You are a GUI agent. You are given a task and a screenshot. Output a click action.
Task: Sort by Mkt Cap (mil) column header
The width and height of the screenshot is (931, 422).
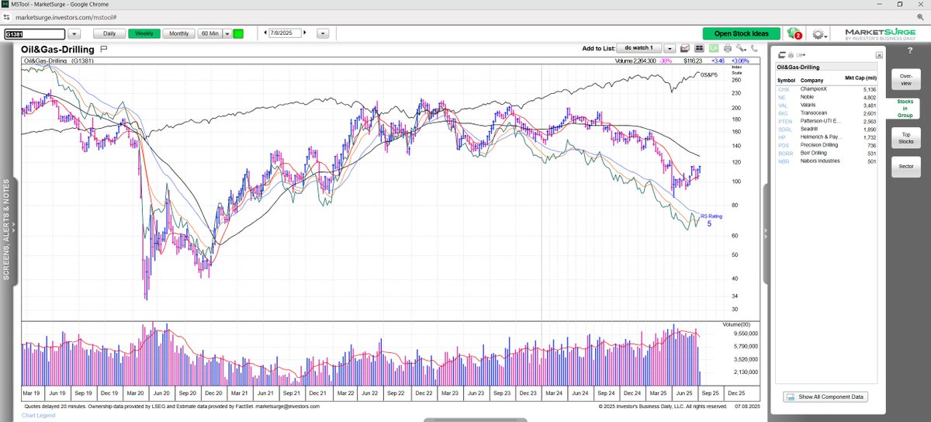[859, 78]
